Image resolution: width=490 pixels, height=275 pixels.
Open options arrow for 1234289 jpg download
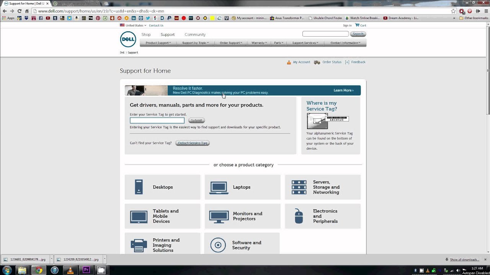(104, 259)
